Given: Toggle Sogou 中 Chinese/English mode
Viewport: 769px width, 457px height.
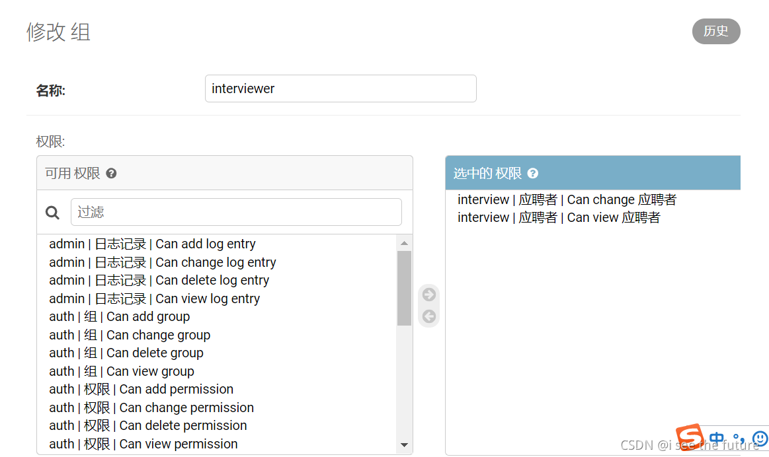Looking at the screenshot, I should pos(717,439).
